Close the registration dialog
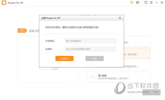 [x=120, y=18]
